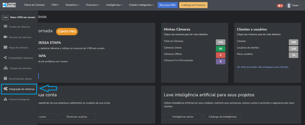Click the Download de vídeos archive icon
This screenshot has height=125, width=305.
coord(5,79)
